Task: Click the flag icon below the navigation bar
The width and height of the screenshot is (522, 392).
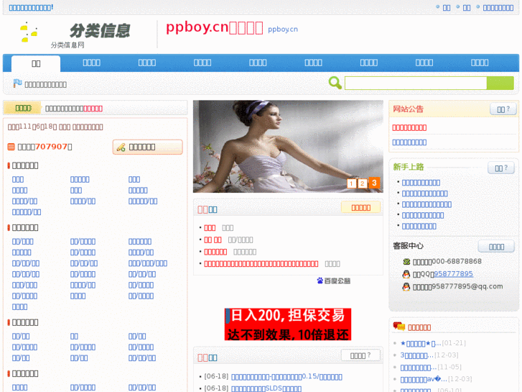Action: click(17, 83)
